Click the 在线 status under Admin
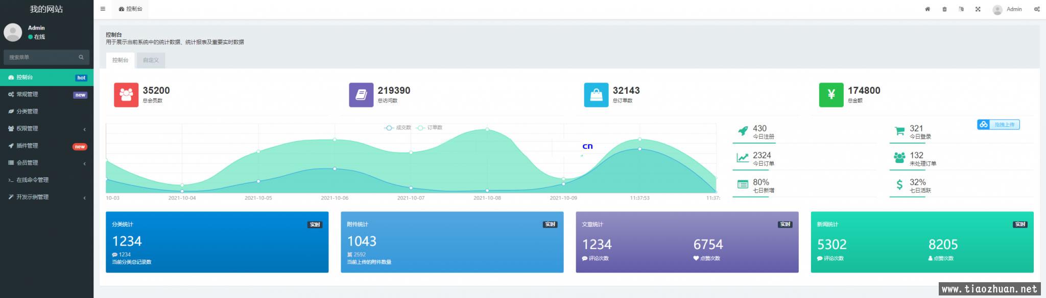Screen dimensions: 1046x298 click(x=36, y=37)
